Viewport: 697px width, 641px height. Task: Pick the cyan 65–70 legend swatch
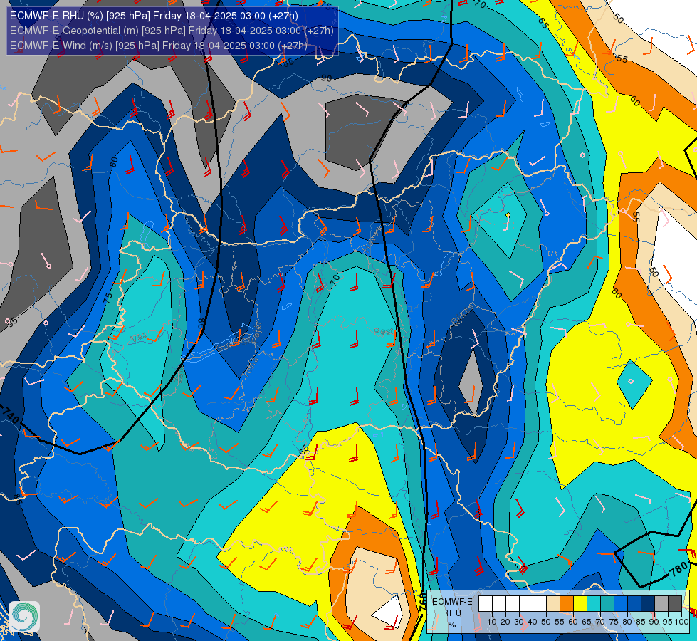tap(594, 604)
